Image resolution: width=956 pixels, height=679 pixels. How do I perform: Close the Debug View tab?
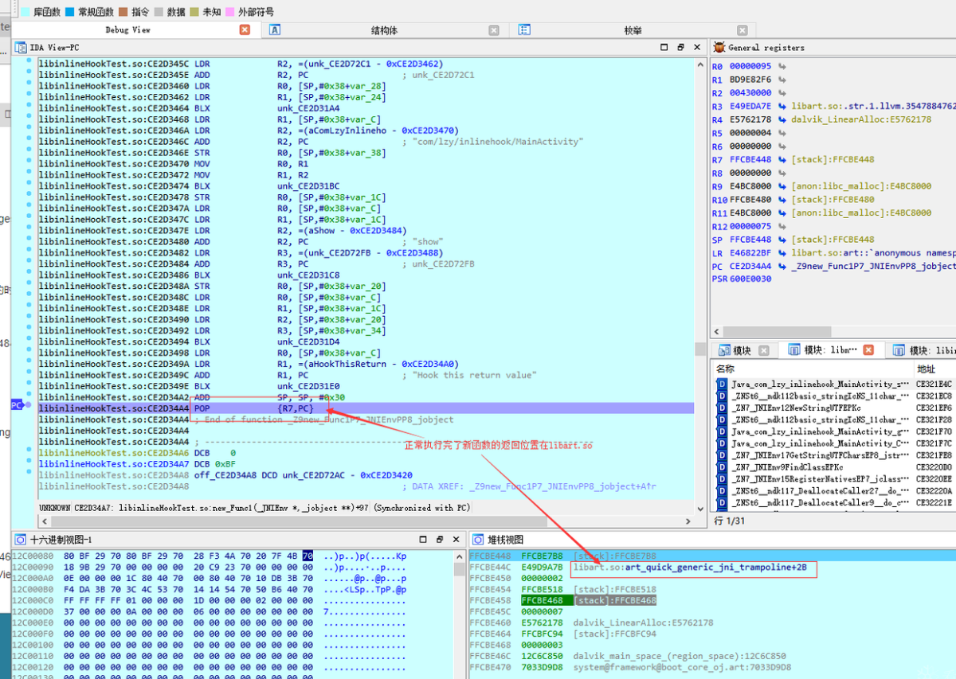coord(245,30)
